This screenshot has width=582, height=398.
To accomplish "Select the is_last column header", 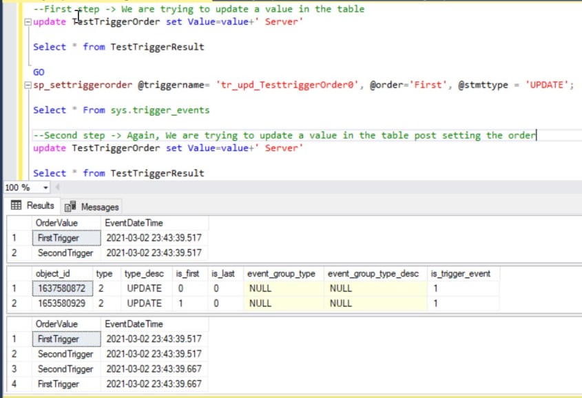I will [x=223, y=273].
